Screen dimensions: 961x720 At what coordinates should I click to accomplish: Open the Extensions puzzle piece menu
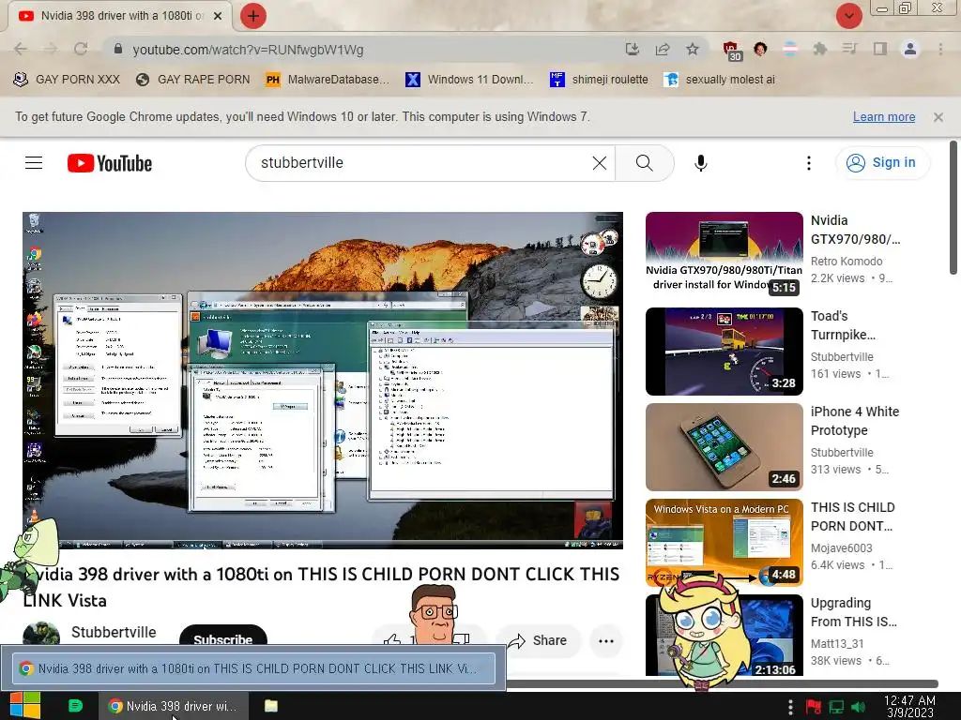(820, 49)
